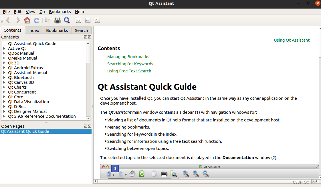Go forward with the right arrow toolbar icon
This screenshot has width=321, height=187.
[18, 20]
